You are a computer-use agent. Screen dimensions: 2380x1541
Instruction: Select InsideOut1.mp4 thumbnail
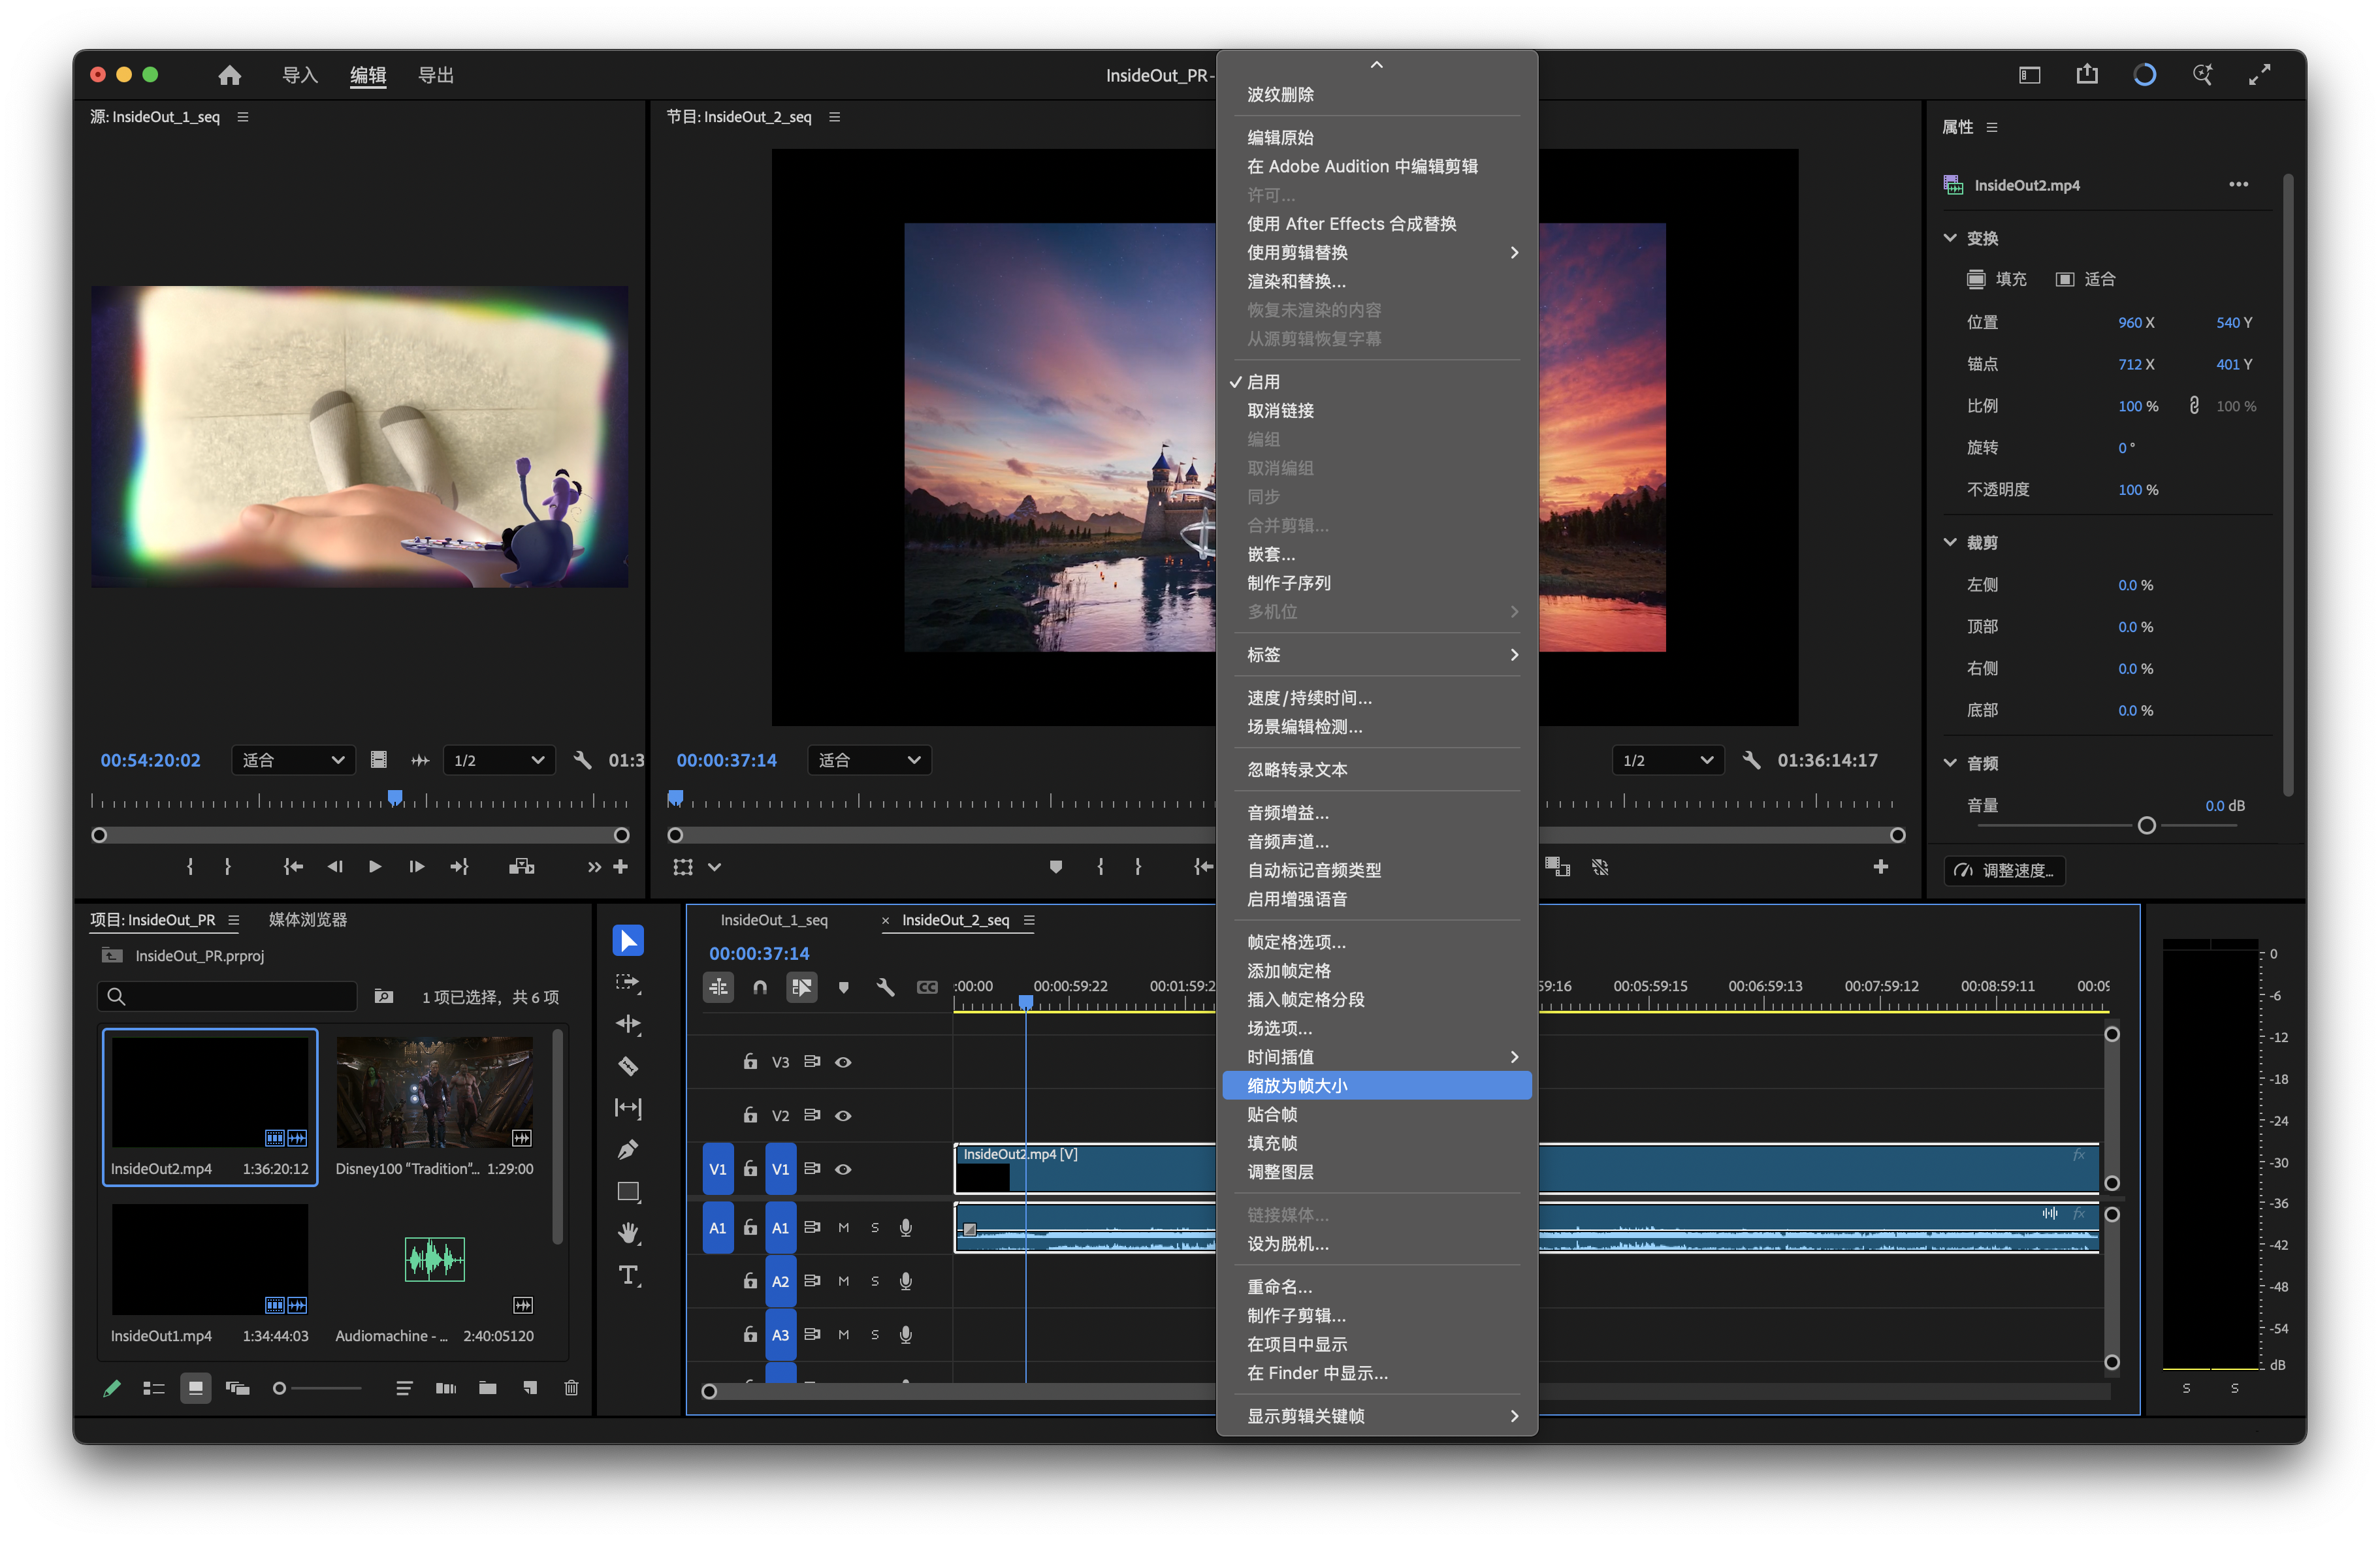point(209,1259)
